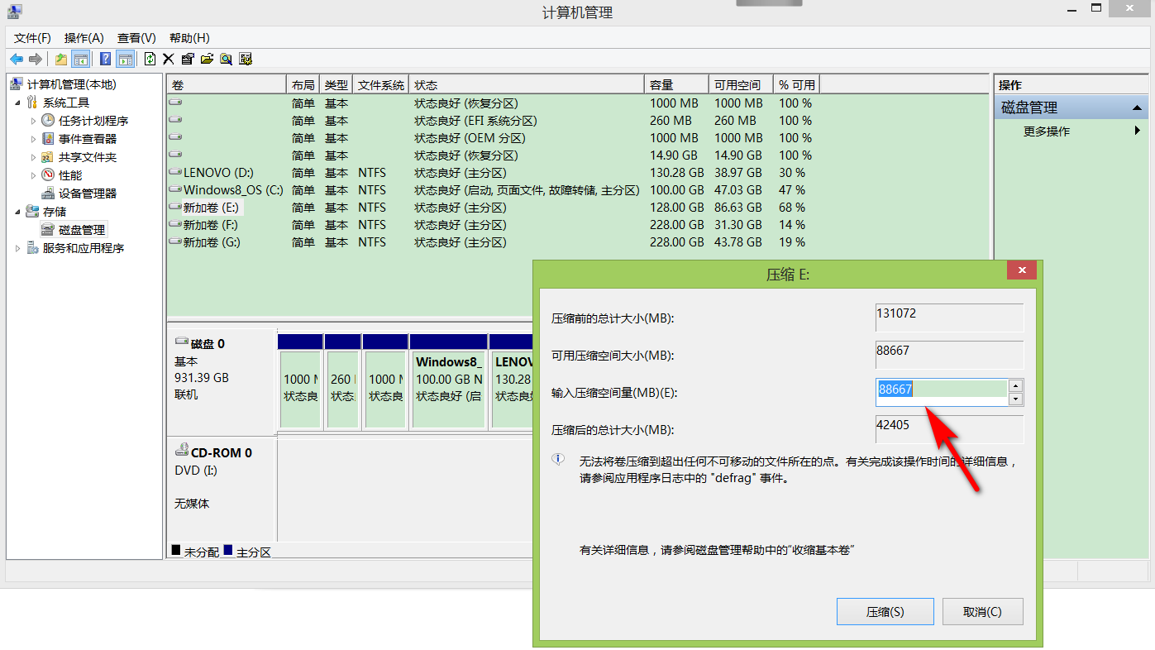This screenshot has width=1155, height=650.
Task: Click the open folder toolbar icon
Action: click(207, 59)
